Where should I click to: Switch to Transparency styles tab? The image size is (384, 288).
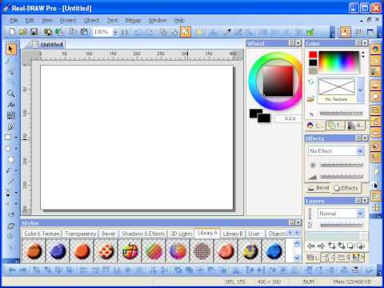(80, 234)
